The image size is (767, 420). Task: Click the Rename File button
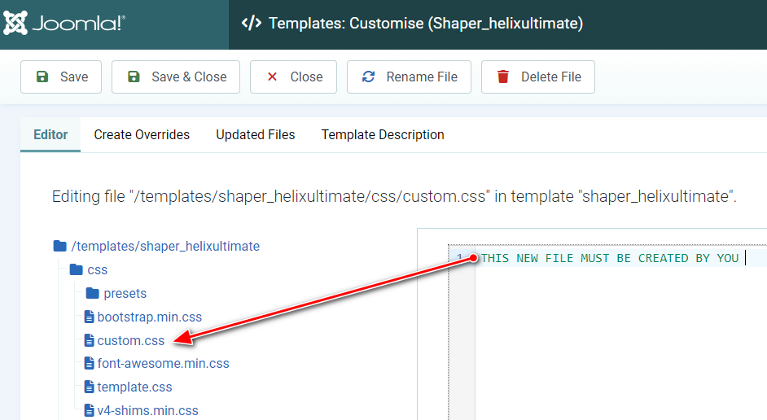click(409, 77)
